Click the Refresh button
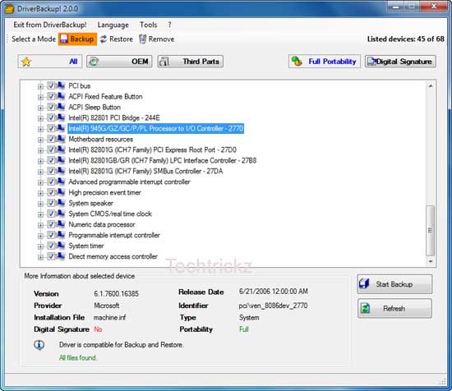Screen dimensions: 452x391 point(394,309)
